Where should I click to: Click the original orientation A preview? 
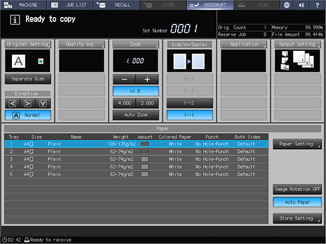(x=18, y=61)
